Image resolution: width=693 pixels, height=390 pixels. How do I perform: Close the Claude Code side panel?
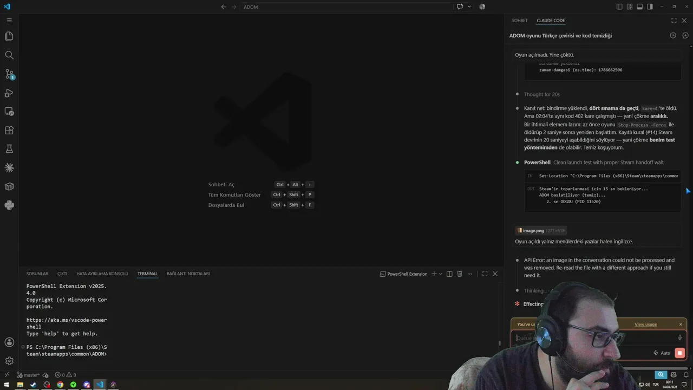(x=684, y=21)
